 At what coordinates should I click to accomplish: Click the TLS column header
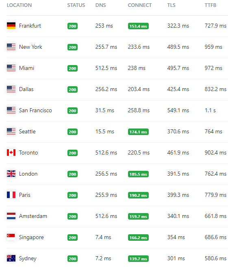pyautogui.click(x=171, y=5)
